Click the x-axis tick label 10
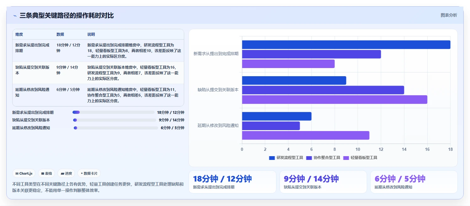The height and width of the screenshot is (206, 470). 358,149
